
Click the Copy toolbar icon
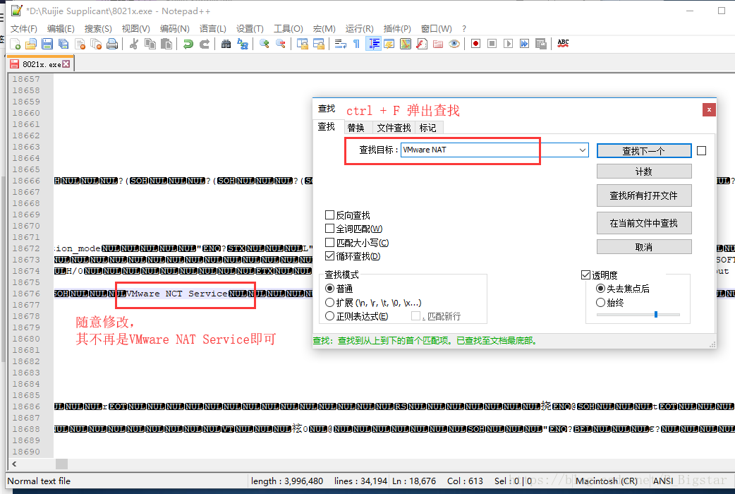click(x=150, y=44)
